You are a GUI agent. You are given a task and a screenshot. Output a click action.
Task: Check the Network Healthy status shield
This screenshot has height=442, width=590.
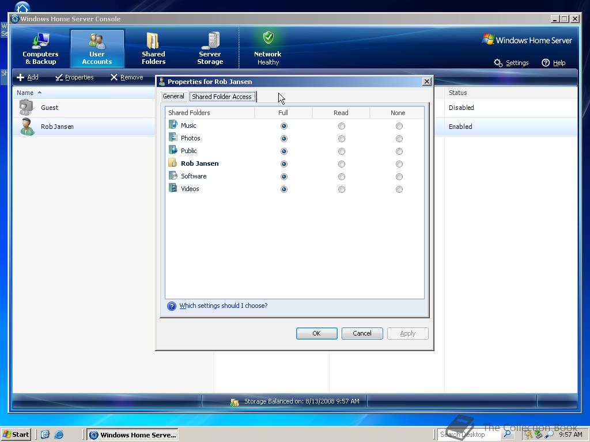(268, 37)
